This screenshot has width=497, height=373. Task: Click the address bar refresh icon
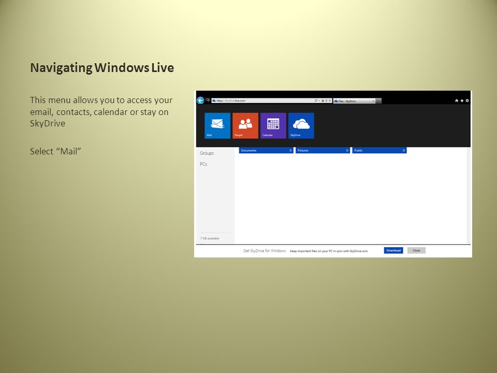pyautogui.click(x=326, y=101)
